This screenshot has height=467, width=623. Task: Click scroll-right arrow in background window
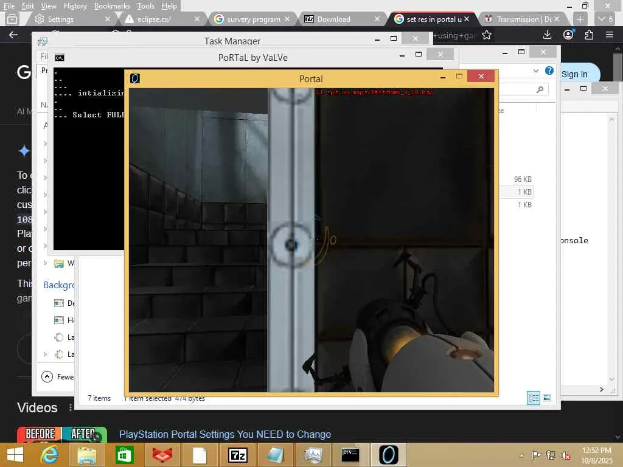(602, 390)
